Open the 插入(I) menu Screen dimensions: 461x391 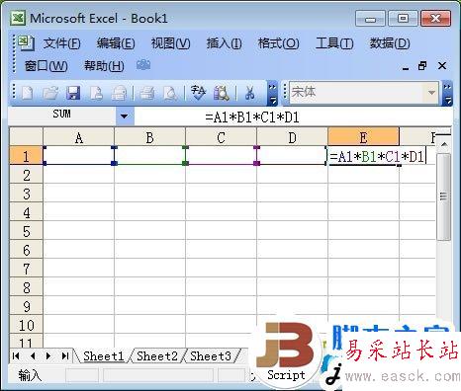coord(225,43)
